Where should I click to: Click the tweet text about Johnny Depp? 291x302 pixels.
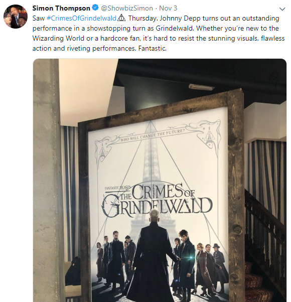point(159,33)
